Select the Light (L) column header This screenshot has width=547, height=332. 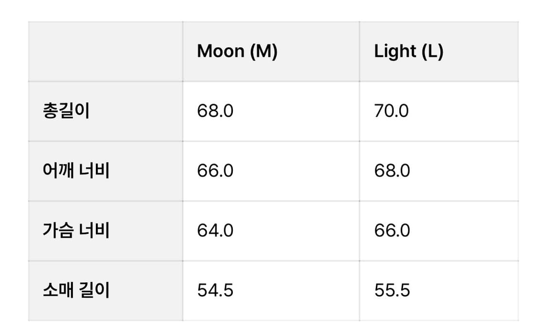(x=439, y=52)
